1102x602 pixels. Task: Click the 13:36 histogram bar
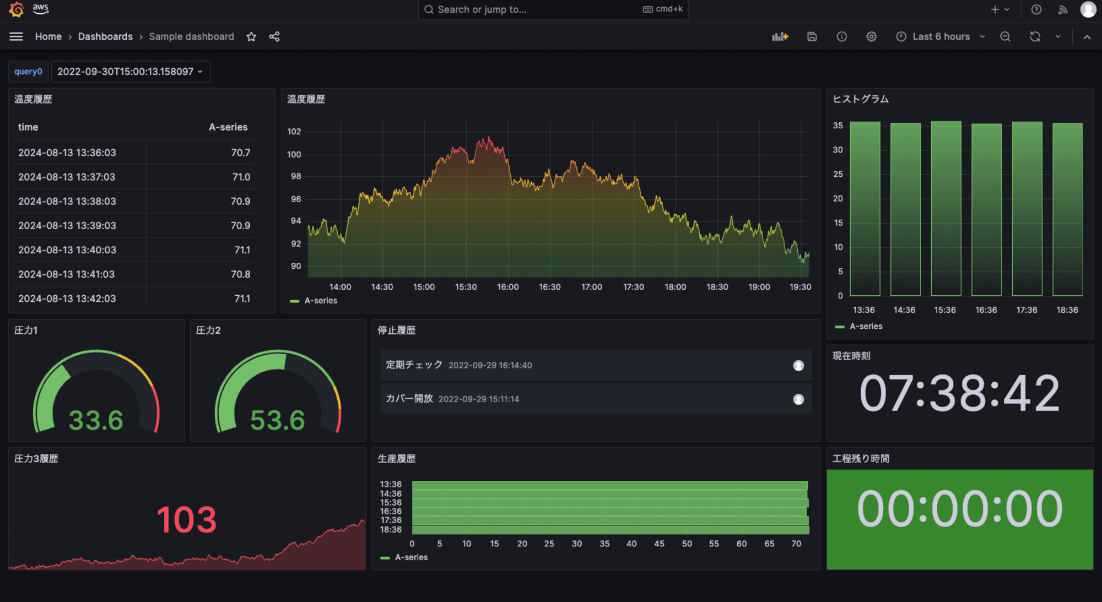865,209
